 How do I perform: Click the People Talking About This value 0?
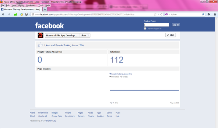pos(40,60)
